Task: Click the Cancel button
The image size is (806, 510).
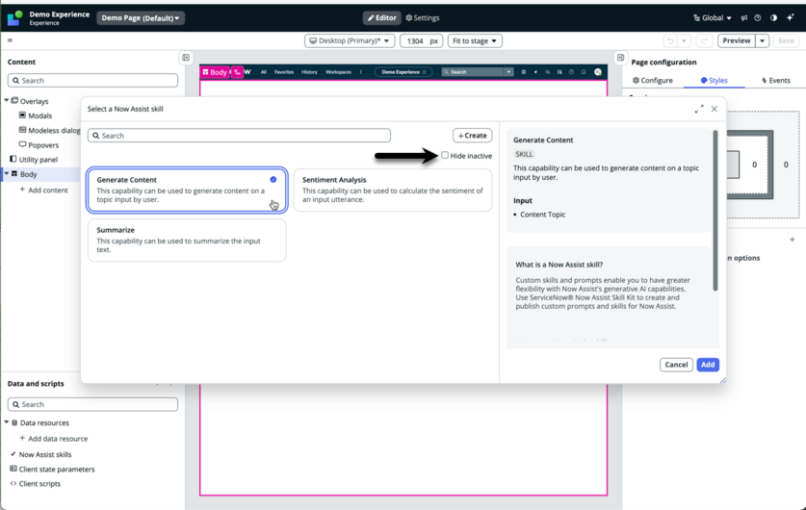Action: pos(676,365)
